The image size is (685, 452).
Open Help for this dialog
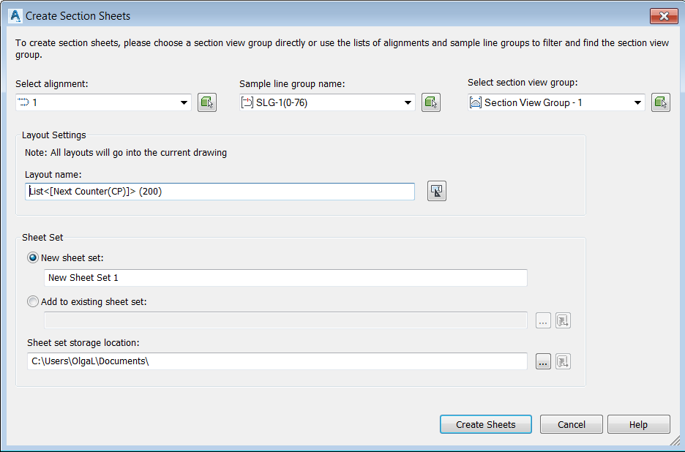click(638, 424)
